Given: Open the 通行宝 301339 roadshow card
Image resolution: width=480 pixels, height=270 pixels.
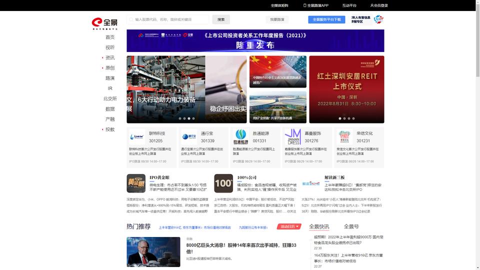Looking at the screenshot, I should (203, 147).
